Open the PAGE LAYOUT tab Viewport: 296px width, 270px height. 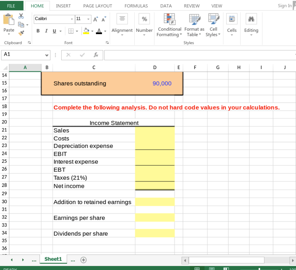pyautogui.click(x=97, y=6)
